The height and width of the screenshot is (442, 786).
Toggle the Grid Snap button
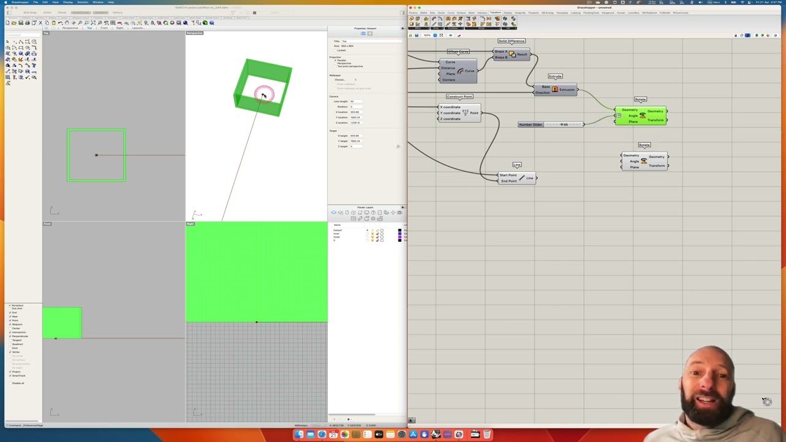tap(29, 12)
